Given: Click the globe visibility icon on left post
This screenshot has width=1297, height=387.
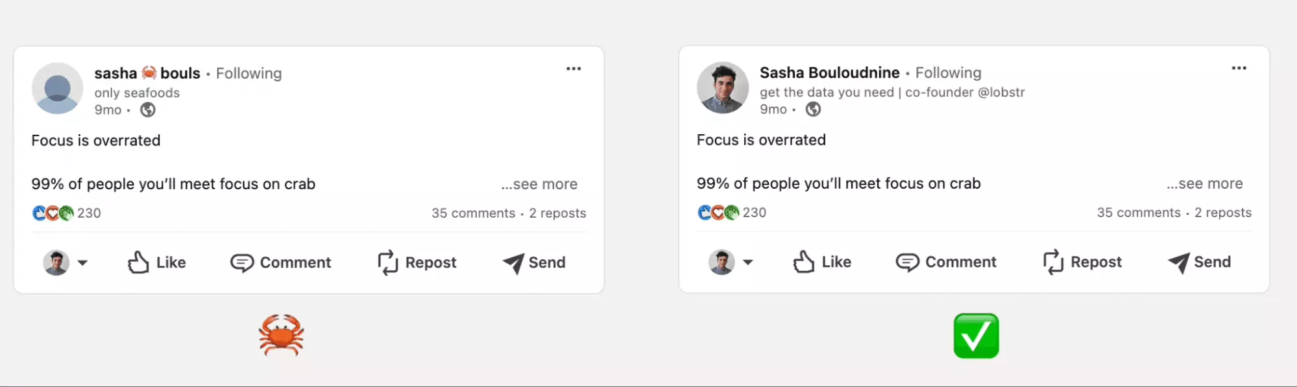Looking at the screenshot, I should tap(148, 110).
